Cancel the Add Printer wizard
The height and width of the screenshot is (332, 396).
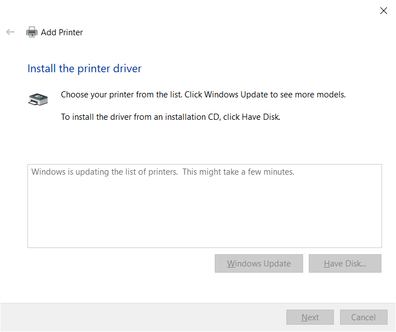[364, 317]
